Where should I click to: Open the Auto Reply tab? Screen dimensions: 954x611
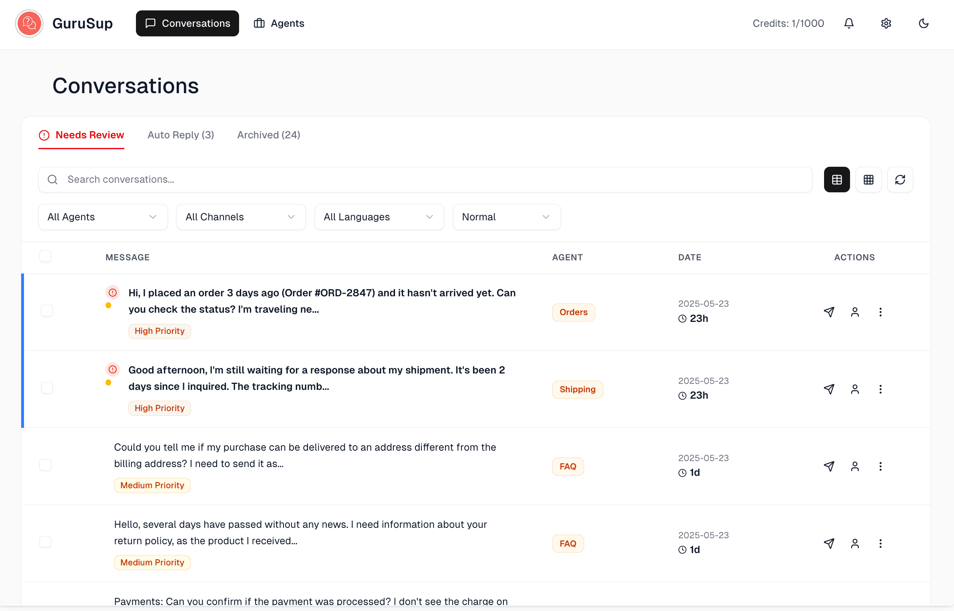point(180,135)
